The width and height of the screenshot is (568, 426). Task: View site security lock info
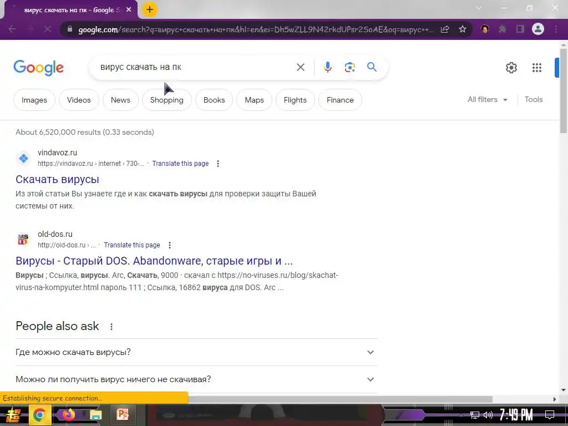[x=70, y=29]
